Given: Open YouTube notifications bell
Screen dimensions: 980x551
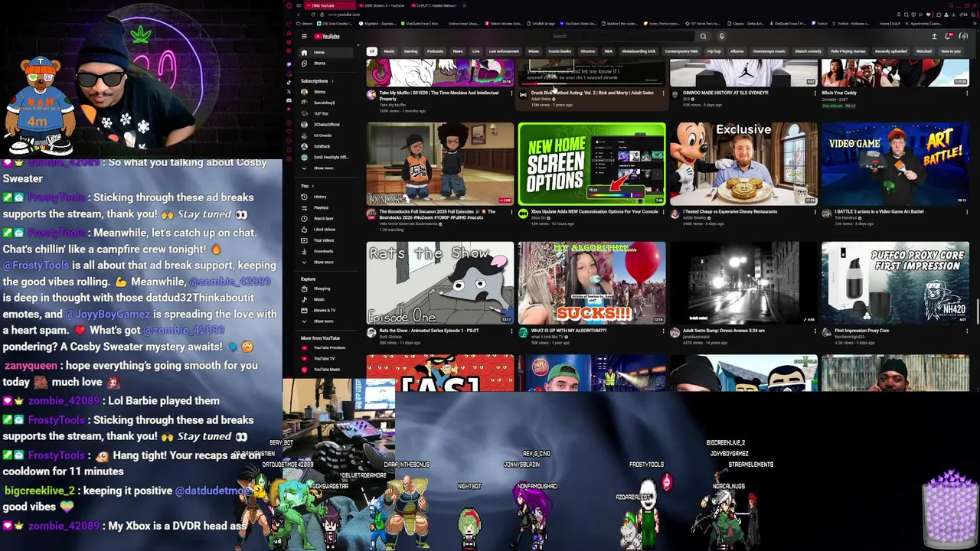Looking at the screenshot, I should pyautogui.click(x=949, y=36).
